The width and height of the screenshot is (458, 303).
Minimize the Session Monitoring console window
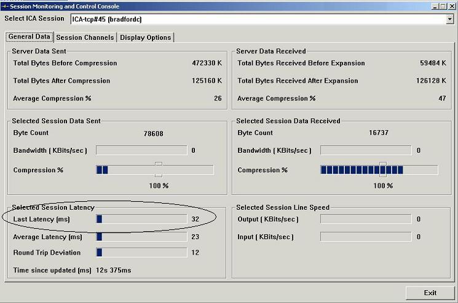tap(435, 6)
